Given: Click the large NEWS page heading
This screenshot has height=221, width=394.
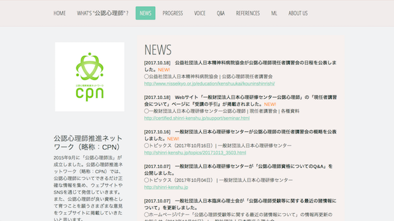Looking at the screenshot, I should pos(158,50).
